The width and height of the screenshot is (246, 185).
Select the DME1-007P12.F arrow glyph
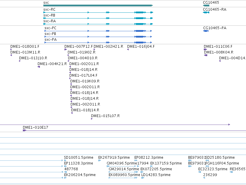[x=66, y=49]
